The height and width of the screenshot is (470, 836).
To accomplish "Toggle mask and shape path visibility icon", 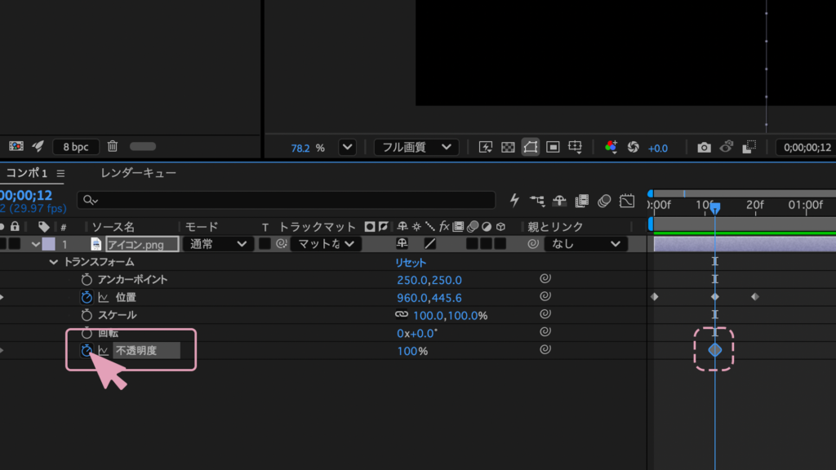I will coord(530,147).
